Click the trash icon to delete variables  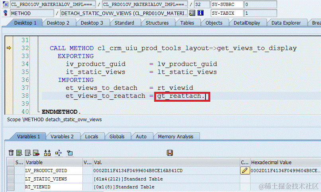(x=11, y=153)
